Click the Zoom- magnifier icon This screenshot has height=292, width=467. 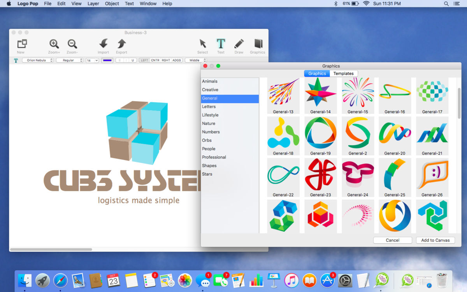point(72,44)
